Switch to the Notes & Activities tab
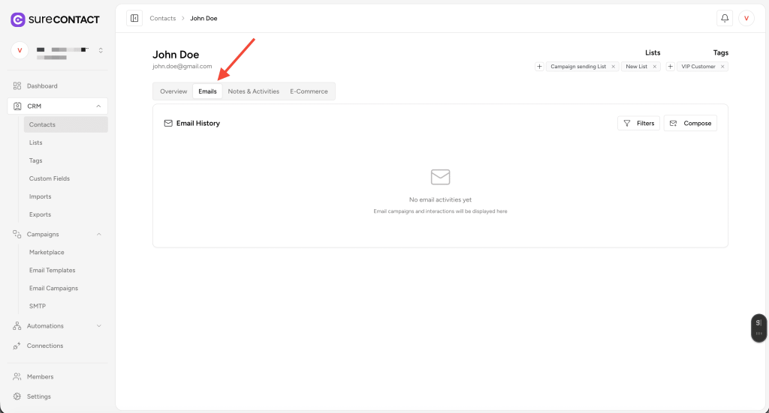The width and height of the screenshot is (769, 413). (x=253, y=91)
